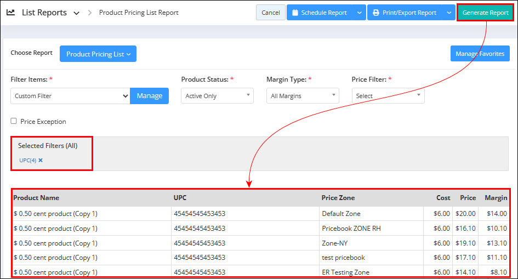Click the Schedule Report button
Viewport: 518px width, 279px height.
point(319,13)
